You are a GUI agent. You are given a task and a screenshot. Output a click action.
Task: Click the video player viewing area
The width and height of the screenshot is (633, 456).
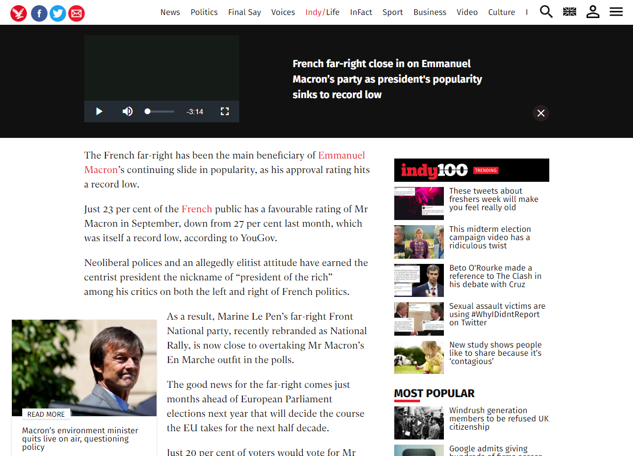click(x=162, y=68)
